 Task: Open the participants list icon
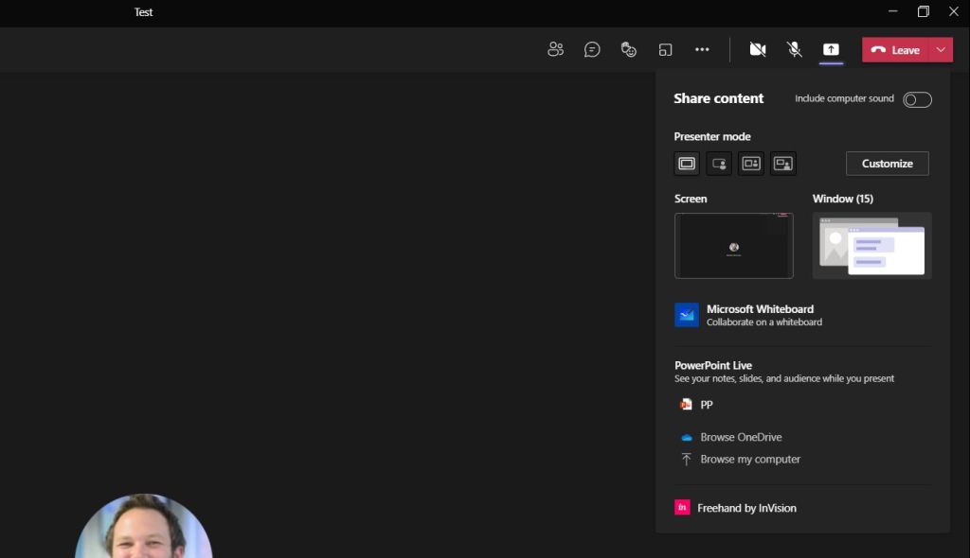tap(556, 50)
